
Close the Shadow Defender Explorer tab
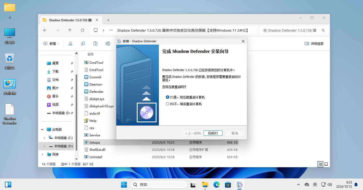click(97, 20)
